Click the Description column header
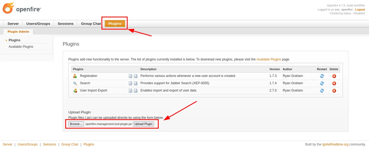Screen dimensions: 369x166 [148, 69]
